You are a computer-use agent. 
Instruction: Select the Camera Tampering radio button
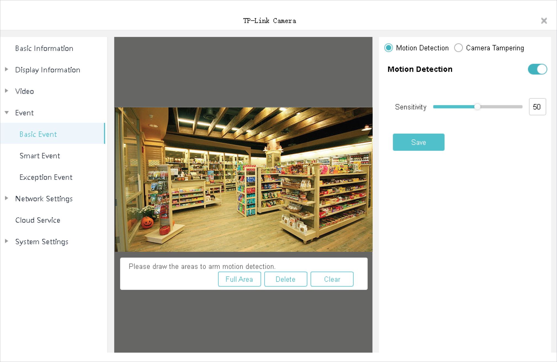(458, 48)
